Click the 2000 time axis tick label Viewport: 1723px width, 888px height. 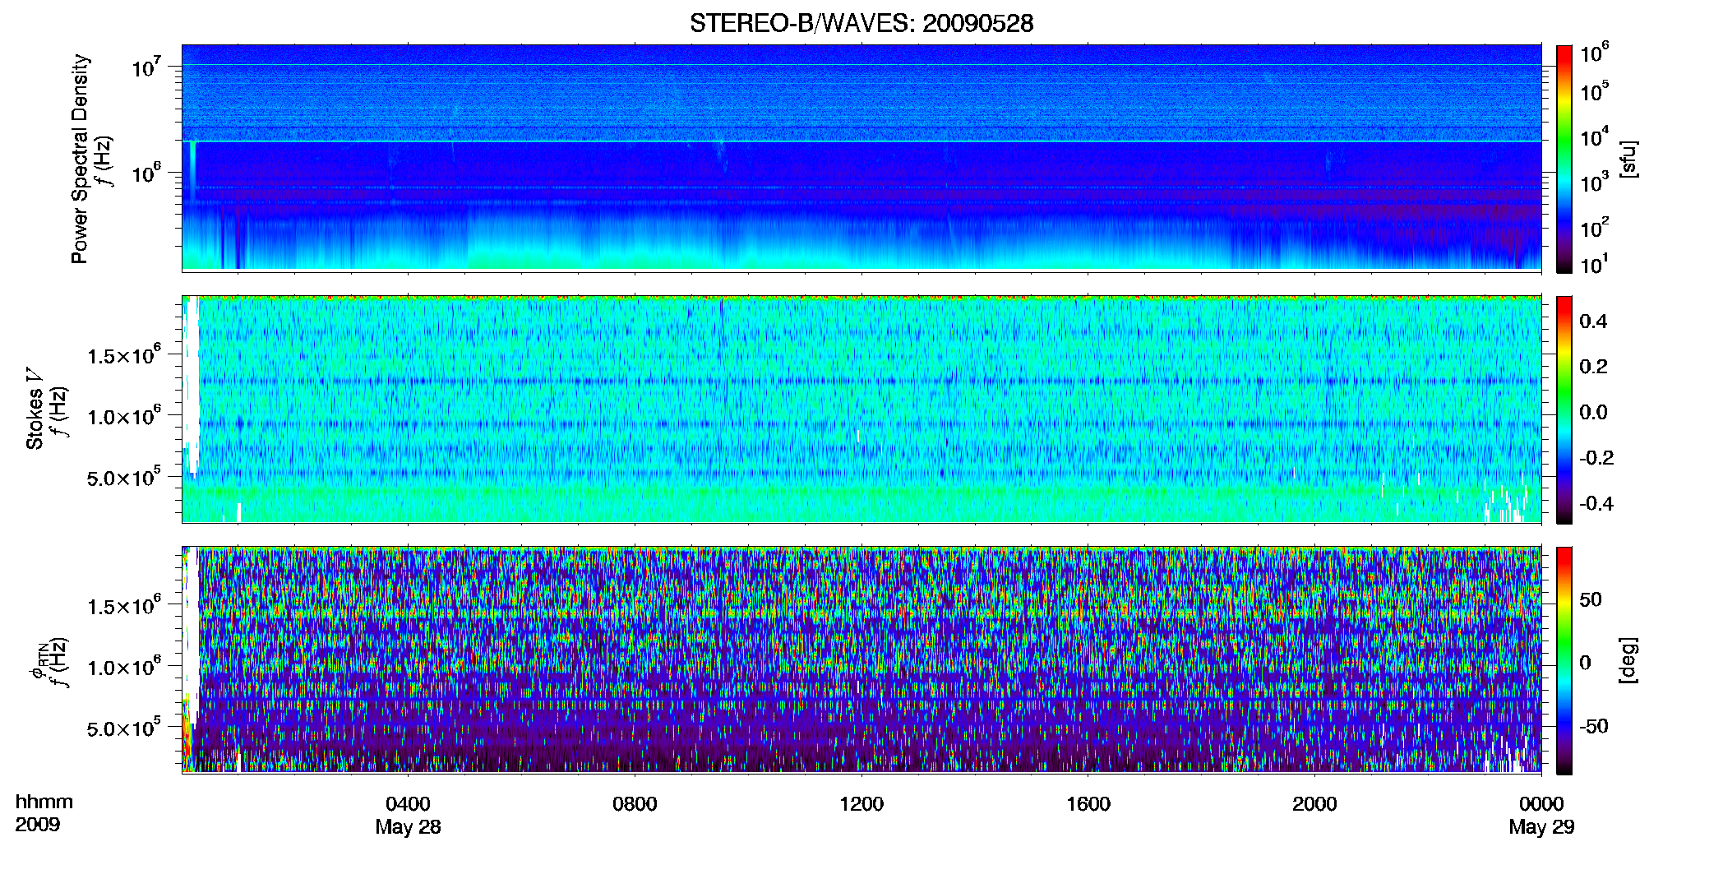click(x=1314, y=804)
